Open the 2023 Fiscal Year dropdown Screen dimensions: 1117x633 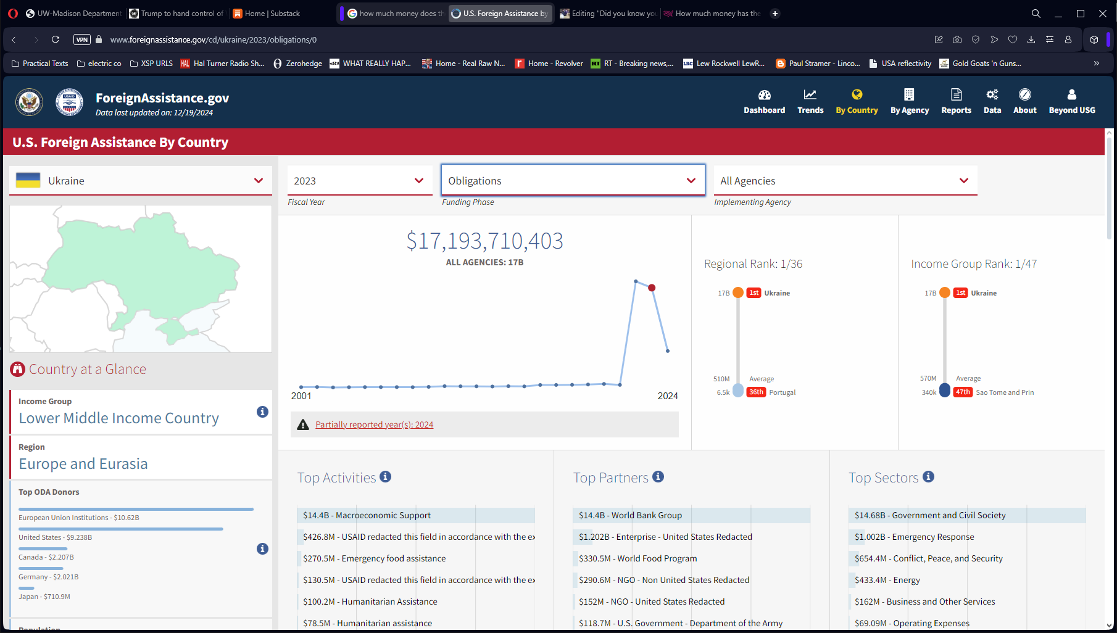click(359, 181)
